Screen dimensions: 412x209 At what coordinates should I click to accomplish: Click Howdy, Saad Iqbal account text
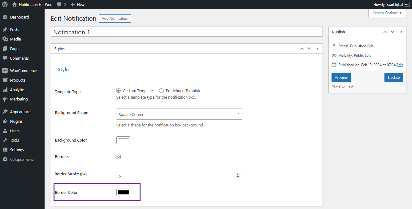point(388,5)
